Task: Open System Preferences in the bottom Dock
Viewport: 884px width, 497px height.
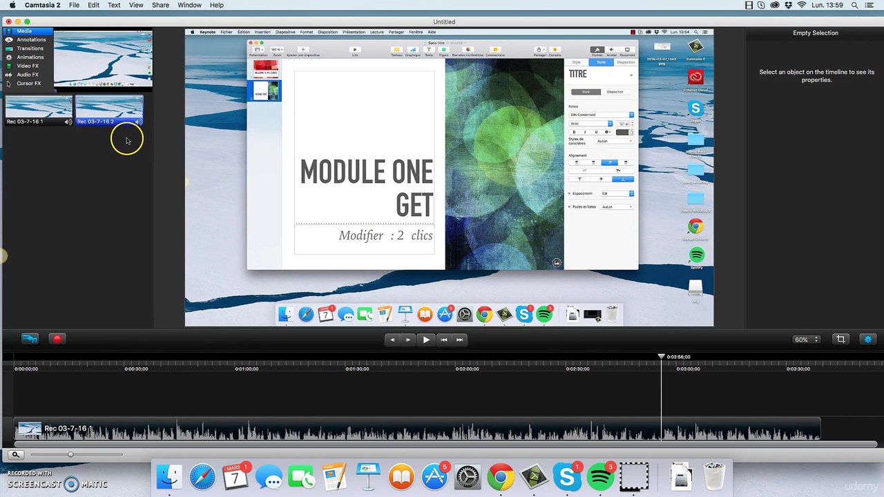Action: pyautogui.click(x=468, y=477)
